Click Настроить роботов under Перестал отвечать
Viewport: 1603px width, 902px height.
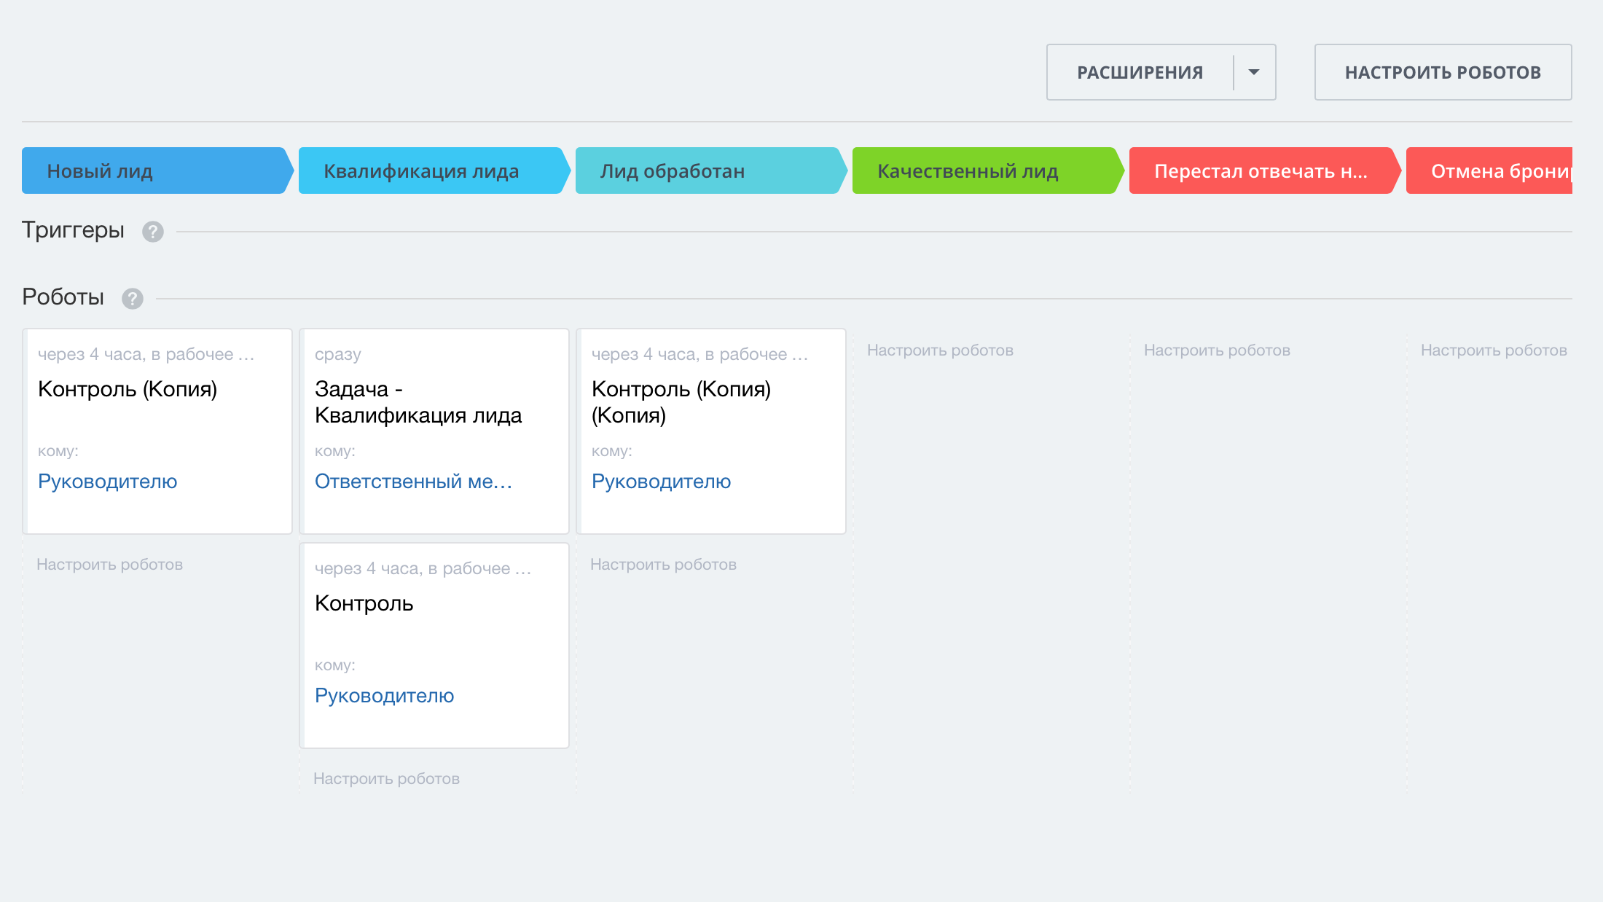(x=1217, y=350)
